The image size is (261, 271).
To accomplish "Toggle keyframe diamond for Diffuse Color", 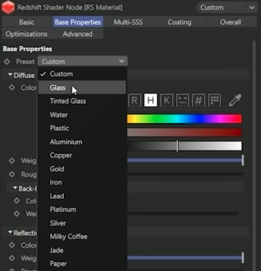I will [x=12, y=87].
